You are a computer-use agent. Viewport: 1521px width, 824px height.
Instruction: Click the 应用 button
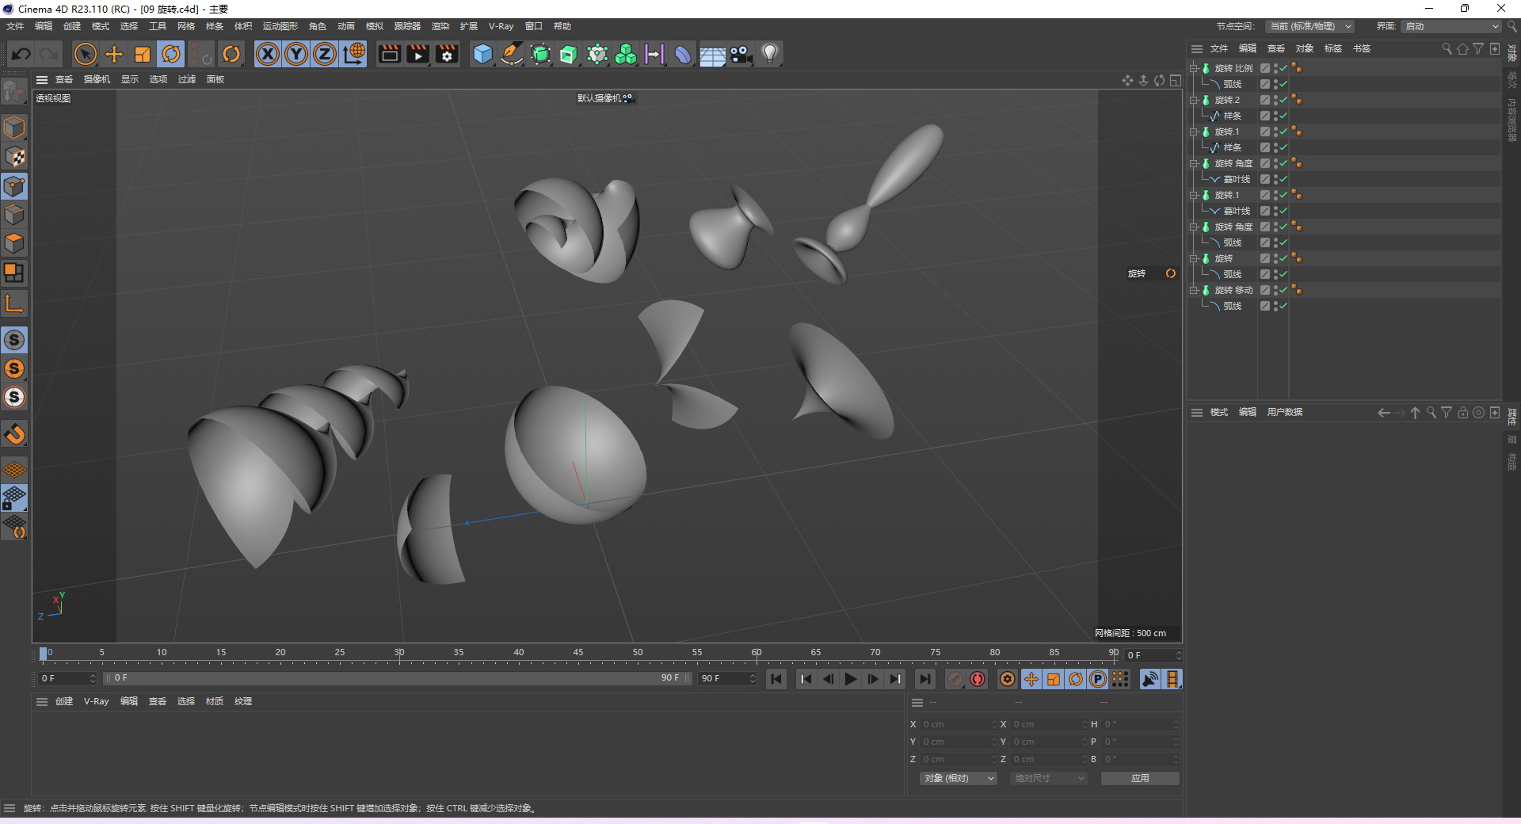pos(1139,778)
